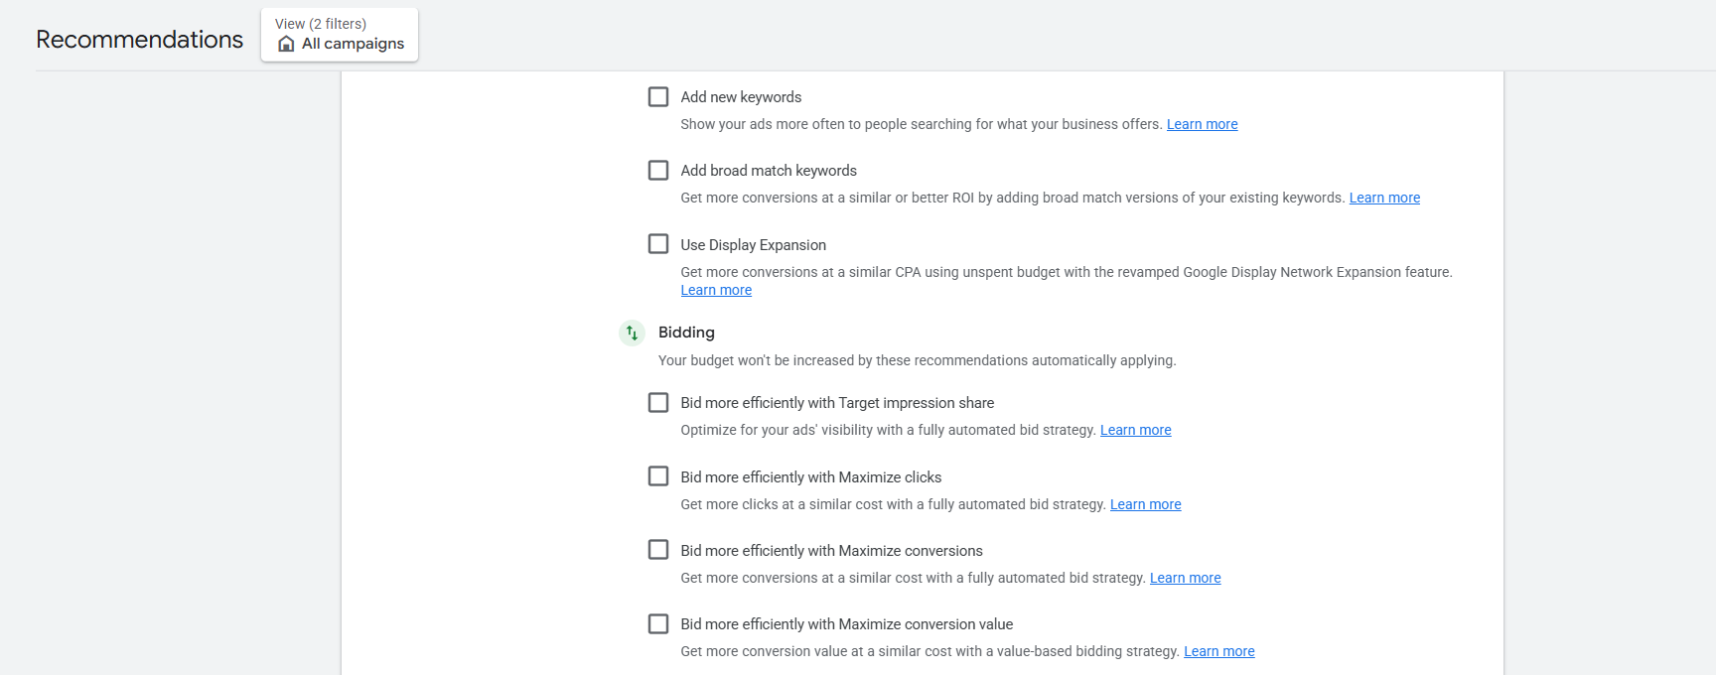This screenshot has width=1716, height=675.
Task: Click the Bidding section heading
Action: pyautogui.click(x=686, y=333)
